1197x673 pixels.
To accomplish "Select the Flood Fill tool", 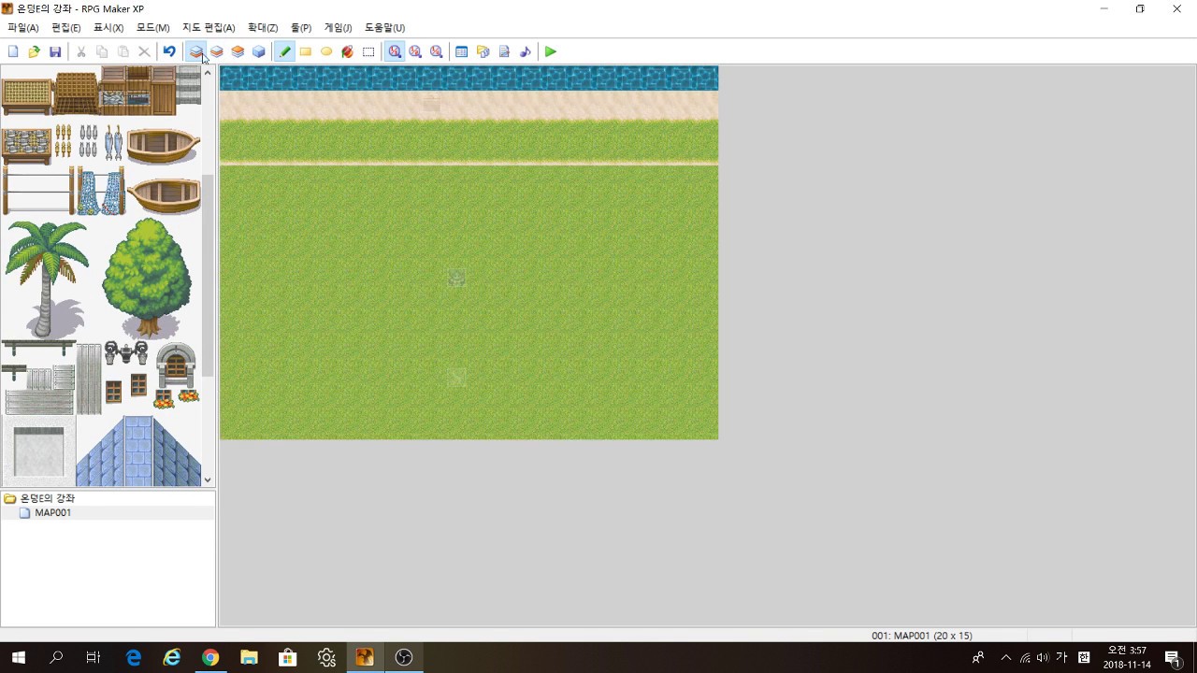I will 348,51.
